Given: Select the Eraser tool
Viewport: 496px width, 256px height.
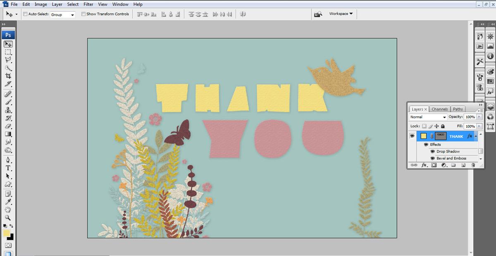Looking at the screenshot, I should [x=8, y=126].
